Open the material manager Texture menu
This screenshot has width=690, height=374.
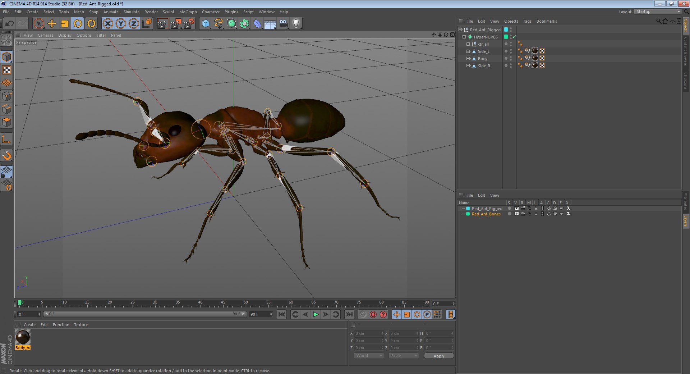[x=81, y=325]
